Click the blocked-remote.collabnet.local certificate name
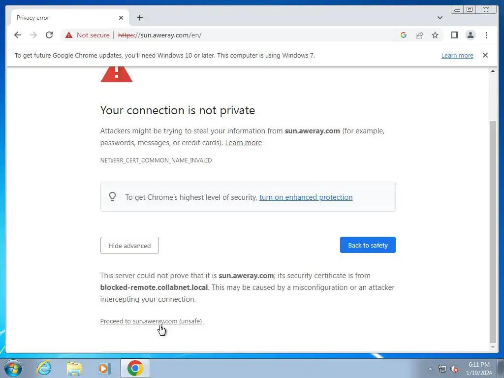 [154, 287]
